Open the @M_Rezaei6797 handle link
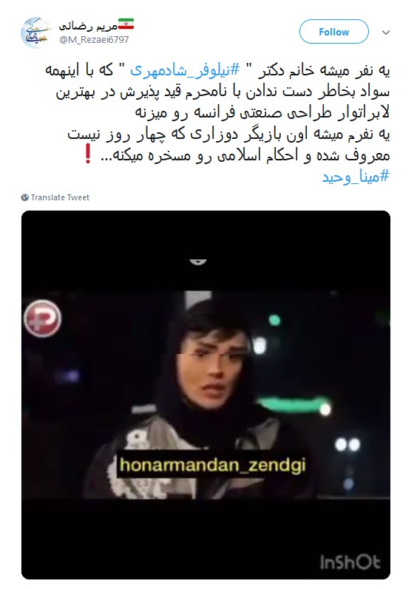Image resolution: width=414 pixels, height=589 pixels. [x=94, y=40]
